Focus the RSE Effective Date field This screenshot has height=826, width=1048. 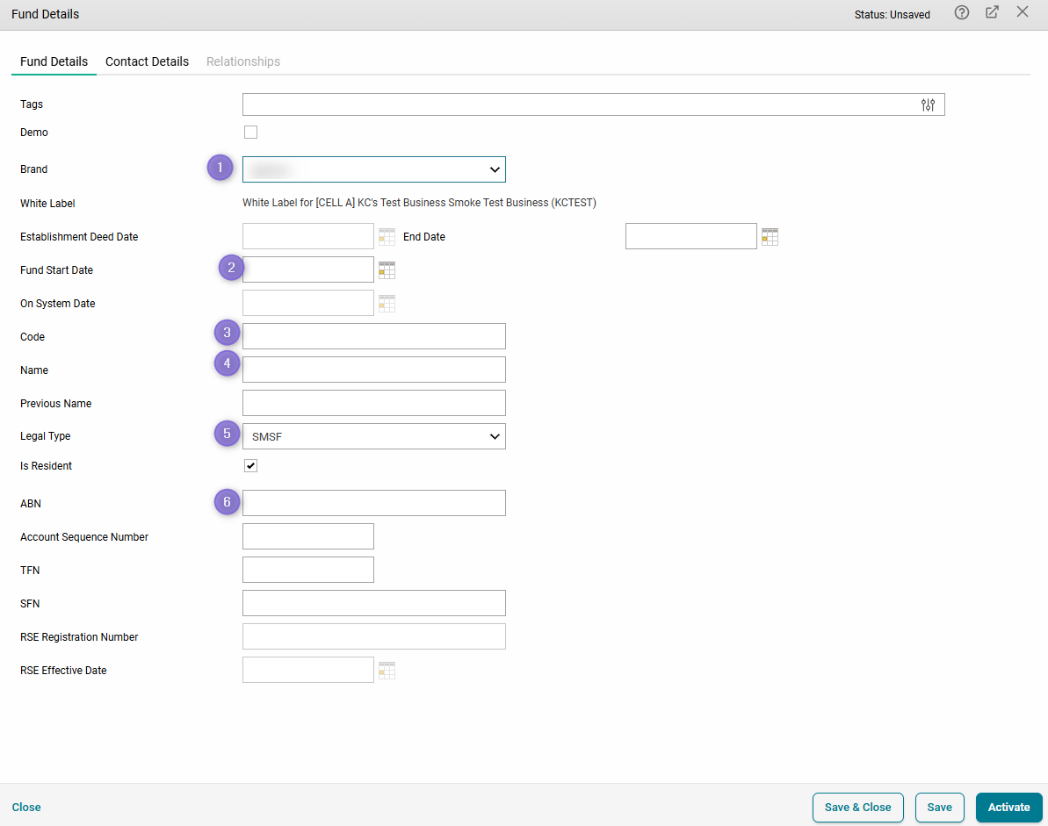coord(308,671)
